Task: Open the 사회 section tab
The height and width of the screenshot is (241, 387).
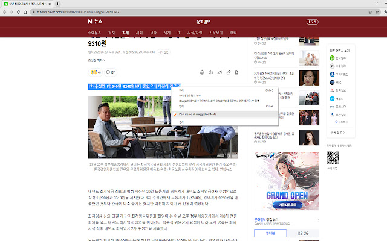Action: (139, 33)
